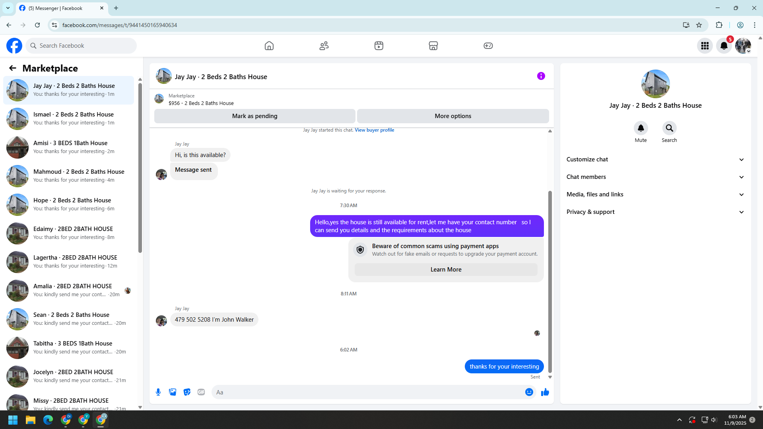
Task: Open the emoji picker in message box
Action: coord(529,392)
